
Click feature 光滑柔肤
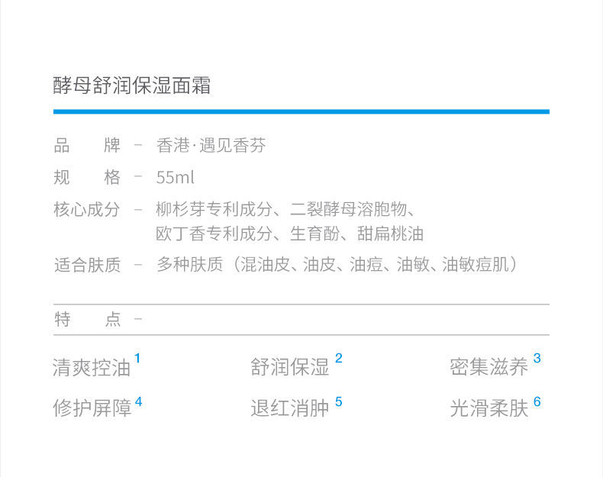(489, 408)
